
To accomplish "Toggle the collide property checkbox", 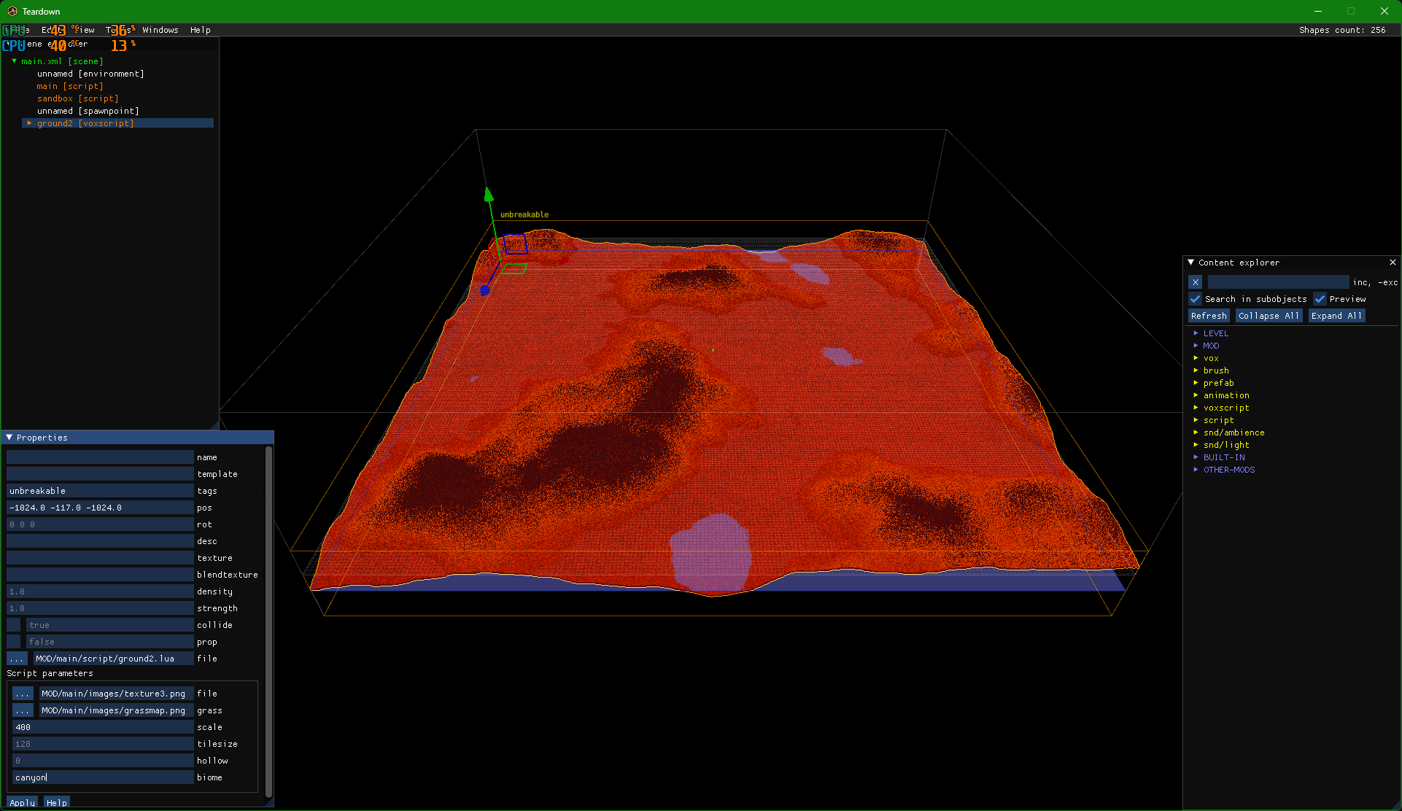I will point(14,625).
